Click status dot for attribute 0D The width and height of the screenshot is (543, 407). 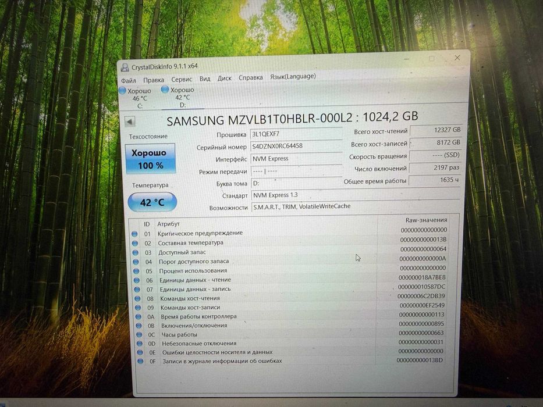(139, 344)
